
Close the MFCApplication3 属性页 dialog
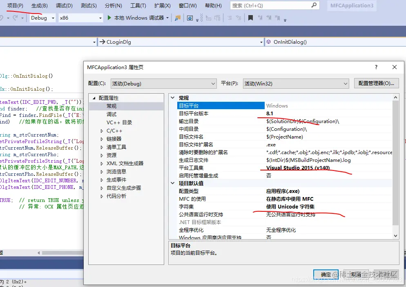pos(394,67)
